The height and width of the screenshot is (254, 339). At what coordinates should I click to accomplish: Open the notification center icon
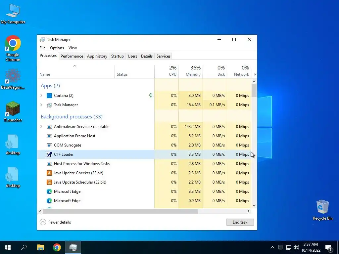pos(328,248)
